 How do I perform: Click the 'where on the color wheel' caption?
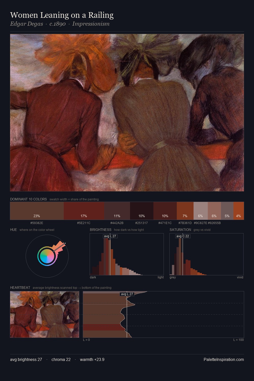click(37, 230)
